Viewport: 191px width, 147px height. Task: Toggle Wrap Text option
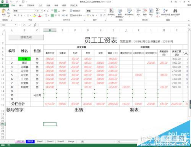coord(75,11)
